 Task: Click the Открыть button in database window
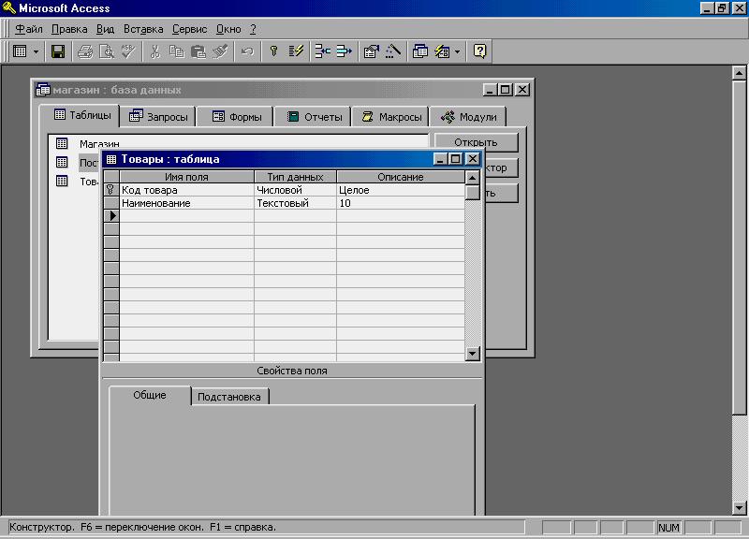[476, 142]
